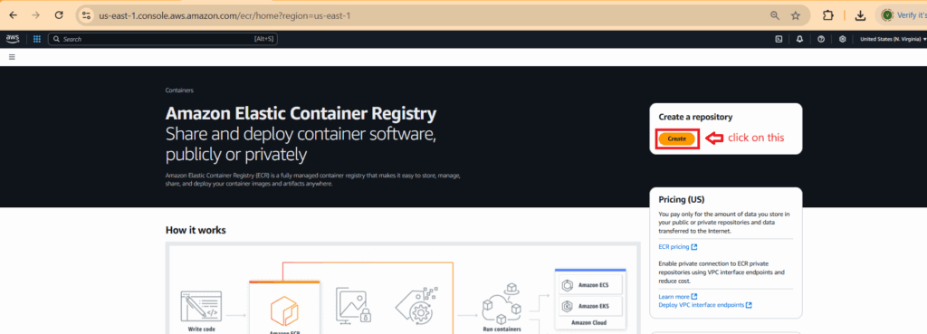Open the AWS services grid menu icon
This screenshot has height=334, width=927.
(x=36, y=39)
